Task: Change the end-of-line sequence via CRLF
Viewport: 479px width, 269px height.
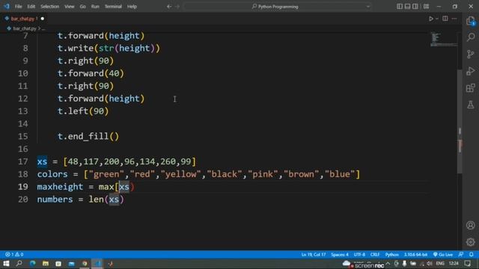Action: 375,254
